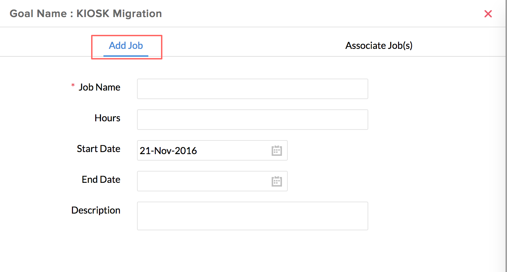Image resolution: width=507 pixels, height=272 pixels.
Task: Open the Start Date calendar picker
Action: (x=276, y=151)
